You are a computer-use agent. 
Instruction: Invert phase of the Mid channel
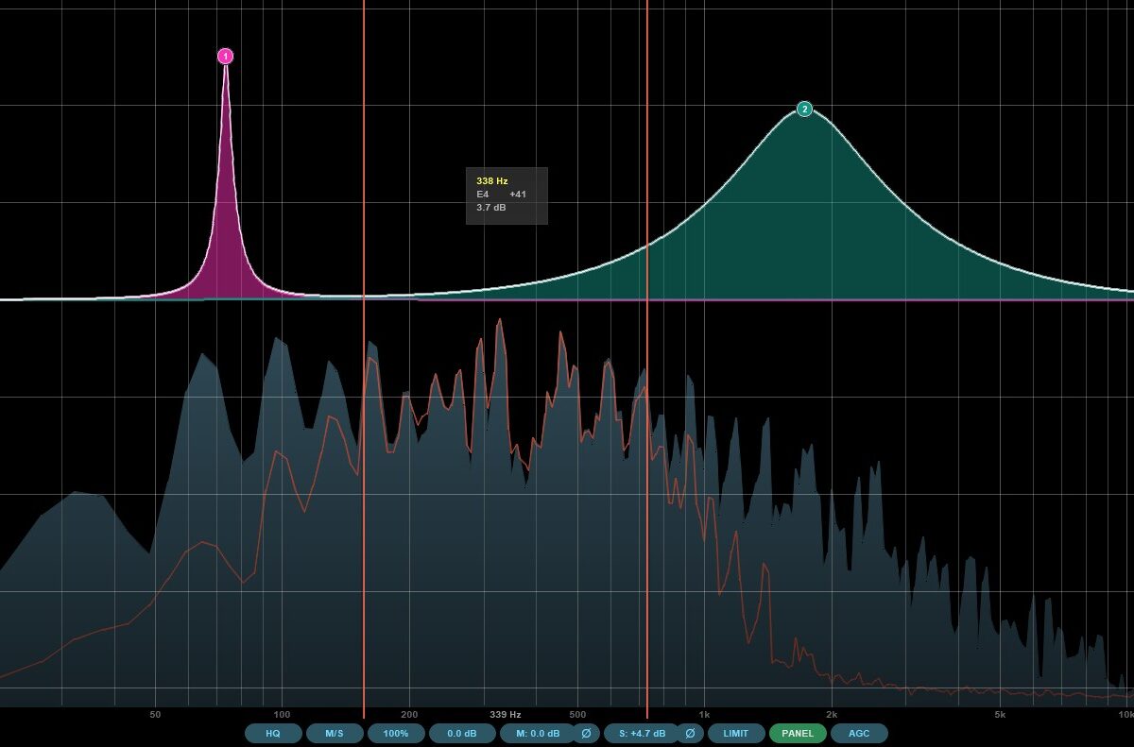tap(586, 734)
